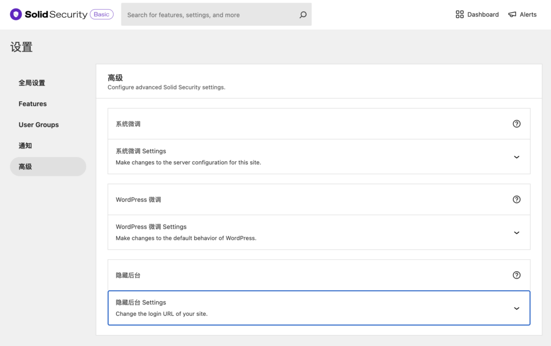551x346 pixels.
Task: Open help for the WordPress 微调 section
Action: (x=517, y=199)
